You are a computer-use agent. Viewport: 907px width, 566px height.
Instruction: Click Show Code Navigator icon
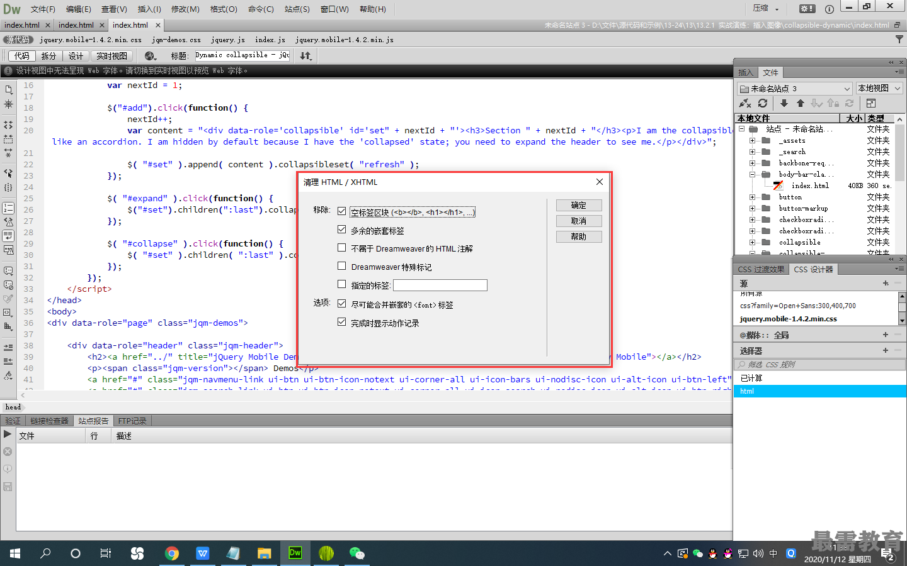(8, 104)
